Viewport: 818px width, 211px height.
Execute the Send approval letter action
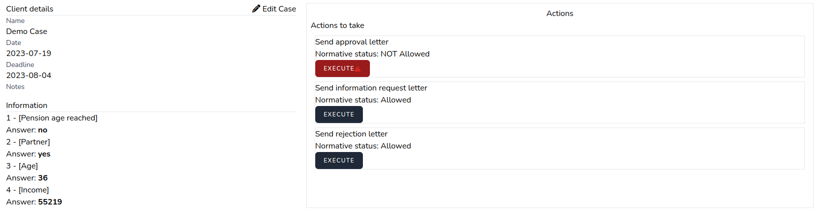[339, 68]
